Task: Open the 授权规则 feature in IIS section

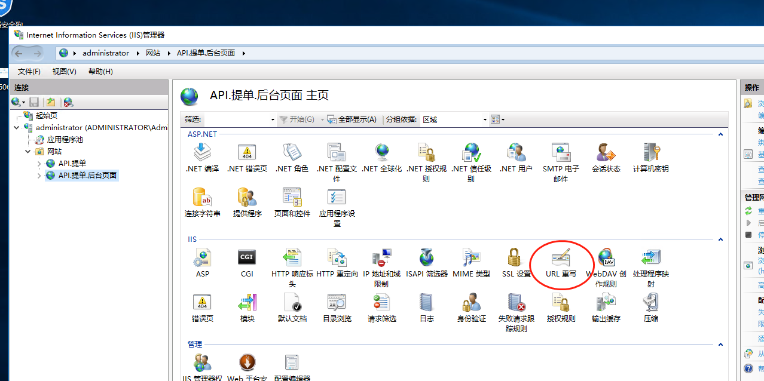Action: click(x=561, y=308)
